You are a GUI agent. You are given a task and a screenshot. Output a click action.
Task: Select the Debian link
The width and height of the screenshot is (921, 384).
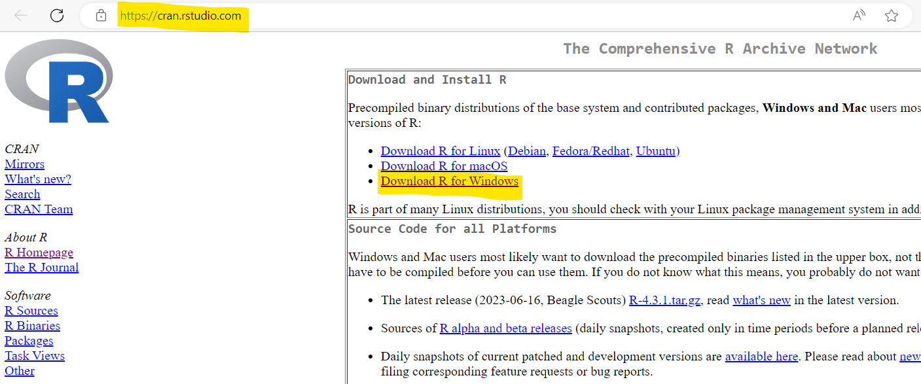[x=527, y=151]
